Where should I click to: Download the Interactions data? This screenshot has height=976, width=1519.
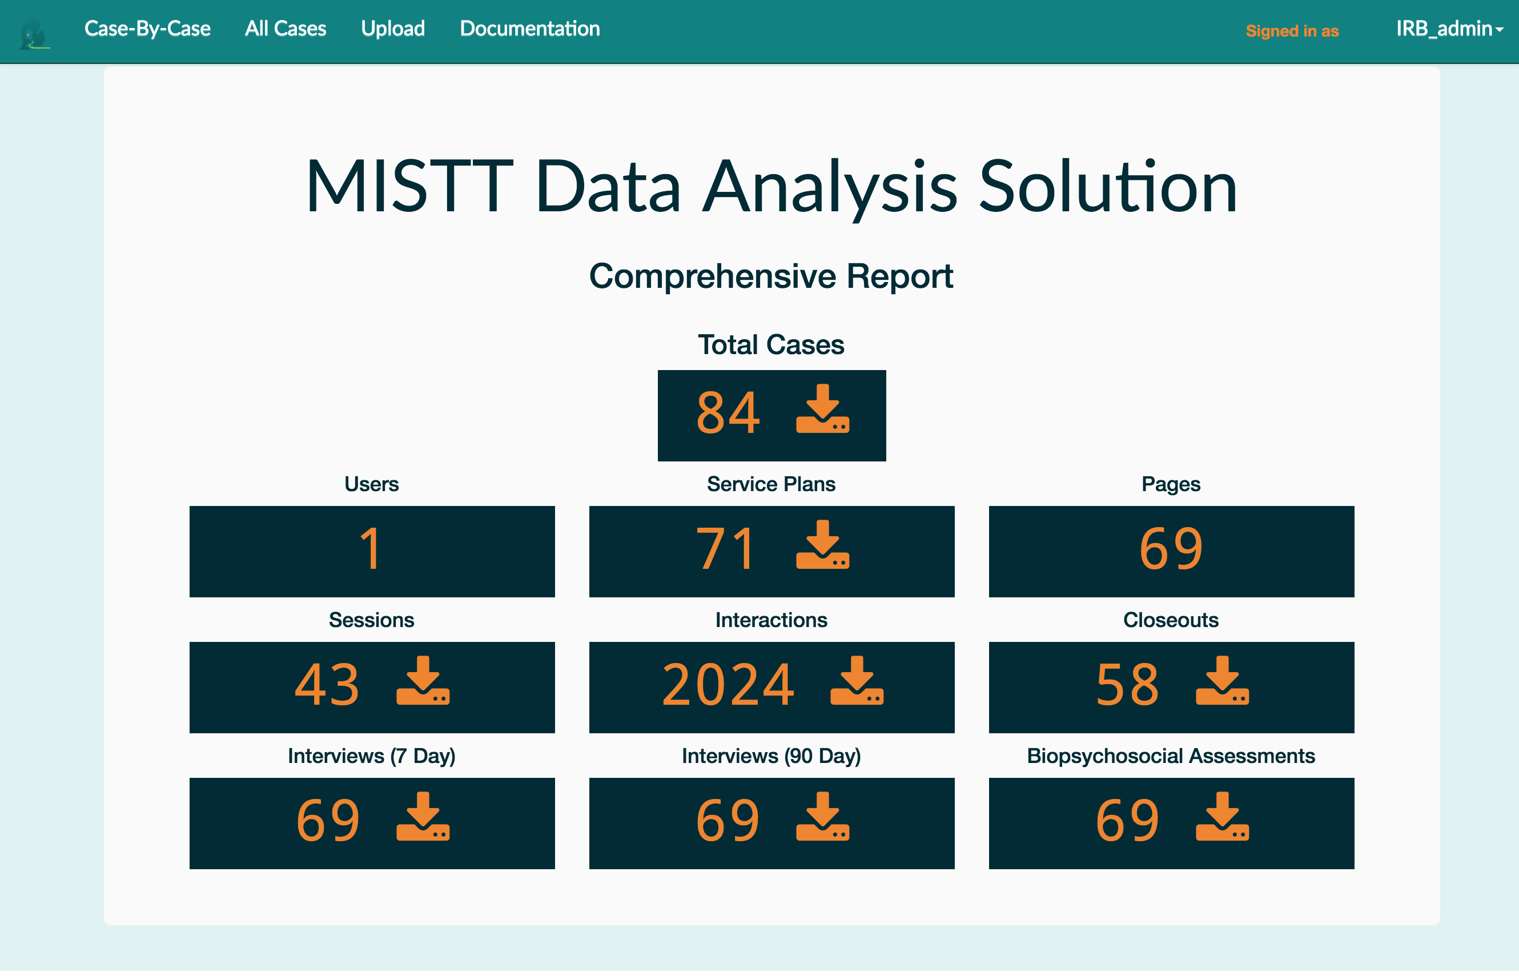857,681
